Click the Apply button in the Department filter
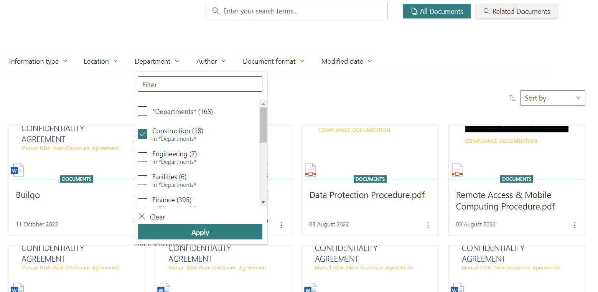Screen dimensions: 598x292 point(200,232)
